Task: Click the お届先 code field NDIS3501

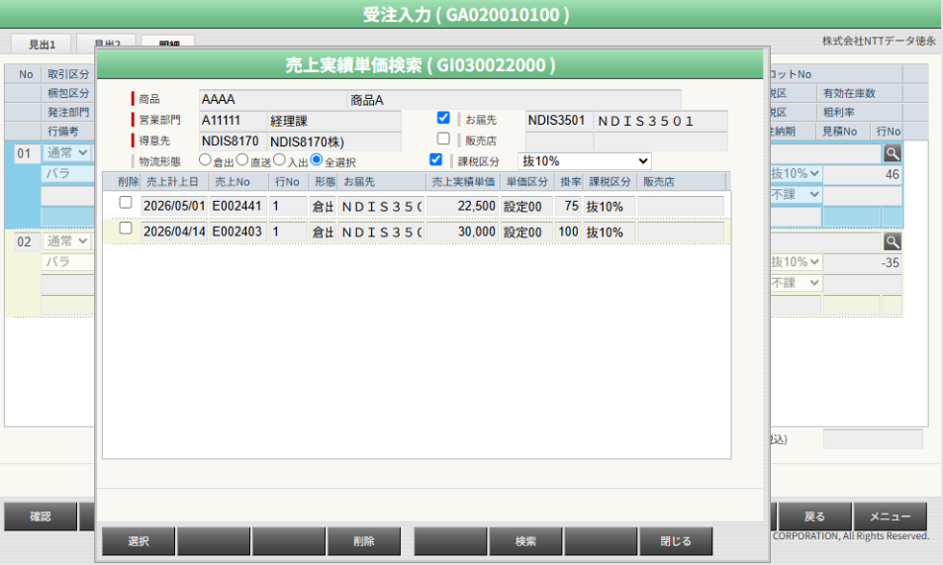Action: point(559,121)
